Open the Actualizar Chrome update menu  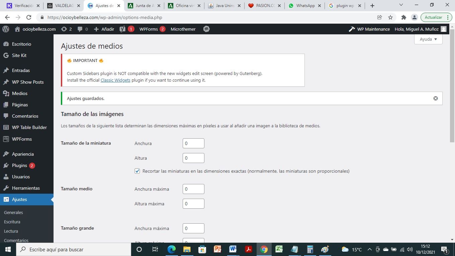[436, 17]
